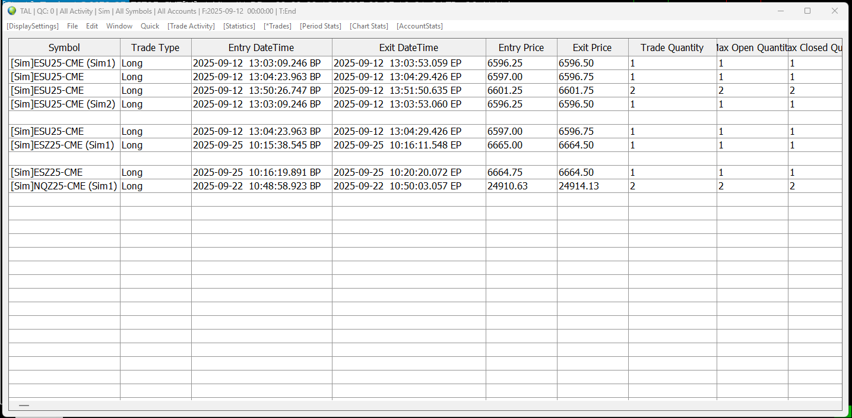
Task: Select entry price 6664.75 cell
Action: 521,172
